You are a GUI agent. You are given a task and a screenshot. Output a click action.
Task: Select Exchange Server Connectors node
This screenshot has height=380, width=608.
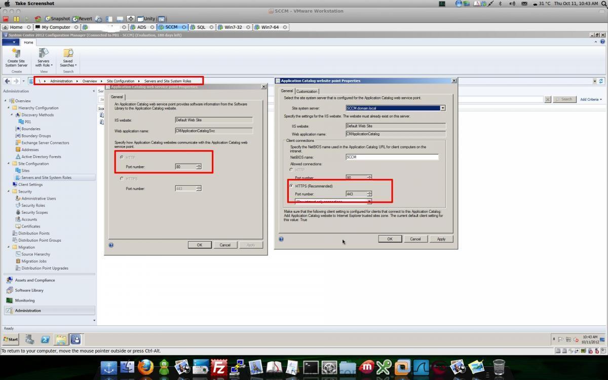pos(45,143)
